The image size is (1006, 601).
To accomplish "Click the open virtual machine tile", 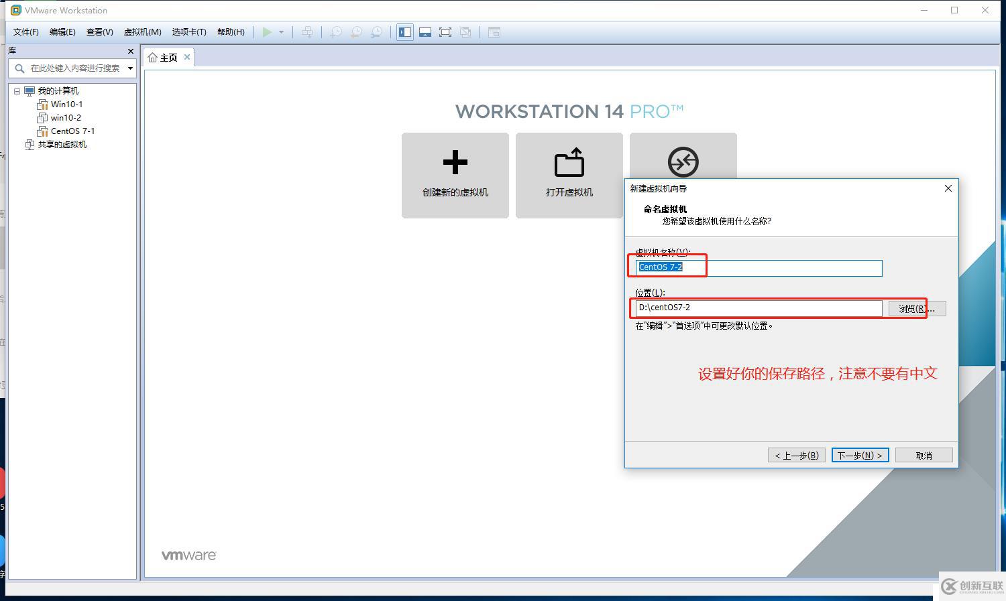I will click(569, 176).
